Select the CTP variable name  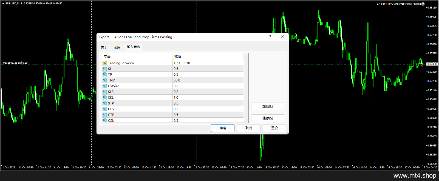click(111, 115)
